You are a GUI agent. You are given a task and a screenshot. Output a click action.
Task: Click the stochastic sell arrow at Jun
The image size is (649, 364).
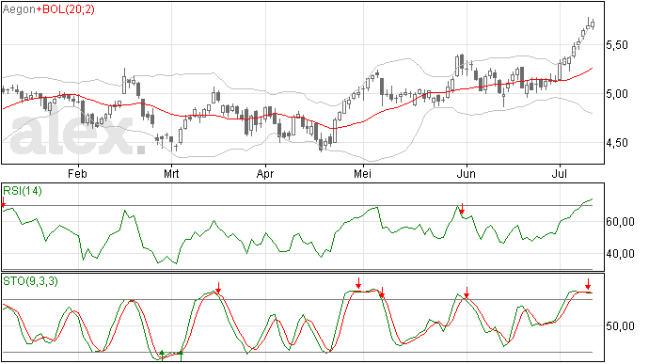pos(467,293)
